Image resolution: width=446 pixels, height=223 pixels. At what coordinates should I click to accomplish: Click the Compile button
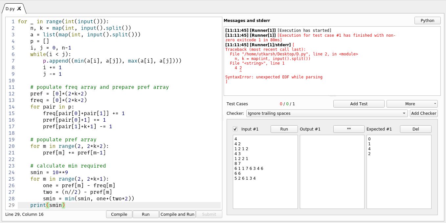click(119, 214)
